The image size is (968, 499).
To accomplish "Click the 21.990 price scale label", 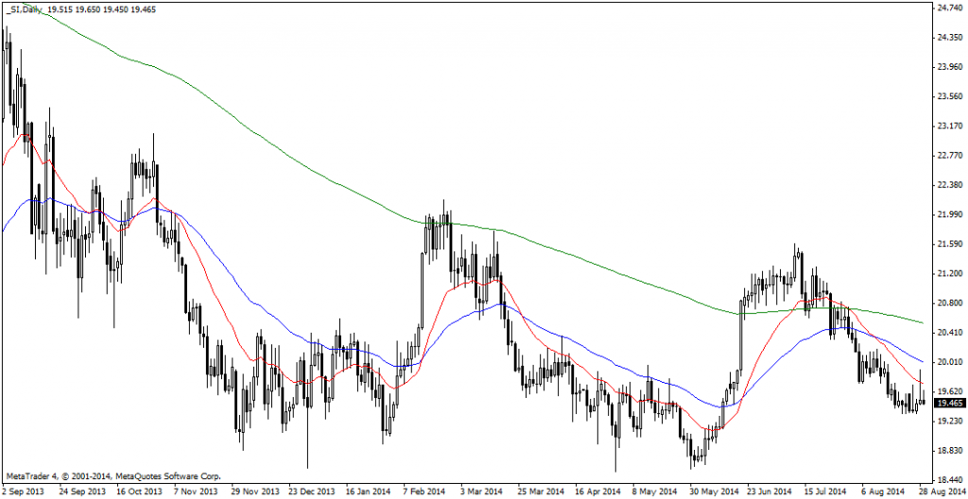I will 949,215.
